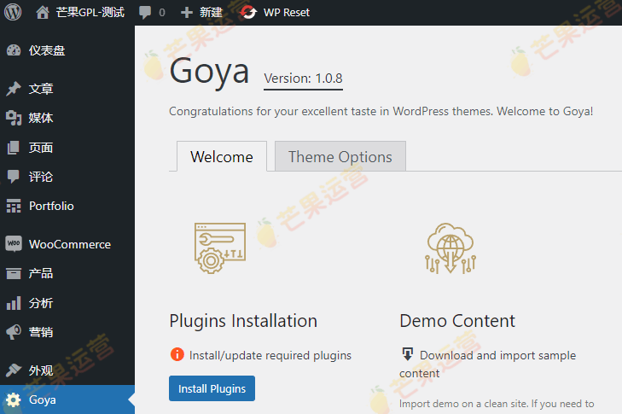Image resolution: width=622 pixels, height=414 pixels.
Task: Open WooCommerce menu
Action: click(x=70, y=244)
